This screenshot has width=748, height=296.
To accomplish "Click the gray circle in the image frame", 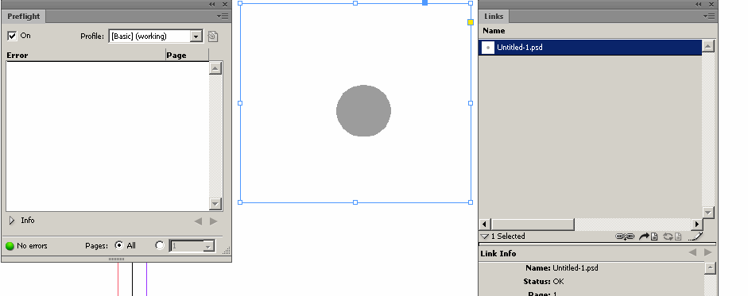I will (x=363, y=110).
